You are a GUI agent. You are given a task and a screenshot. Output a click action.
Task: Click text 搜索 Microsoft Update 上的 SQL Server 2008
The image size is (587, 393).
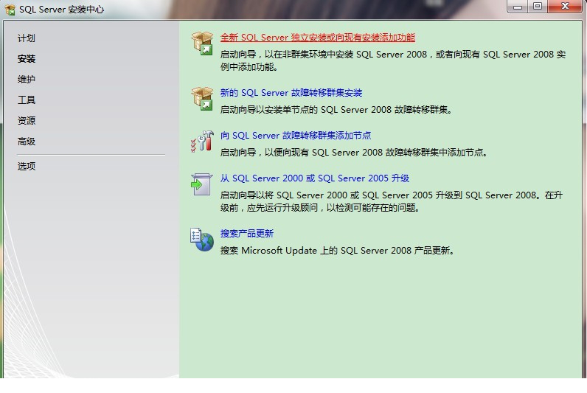[337, 251]
